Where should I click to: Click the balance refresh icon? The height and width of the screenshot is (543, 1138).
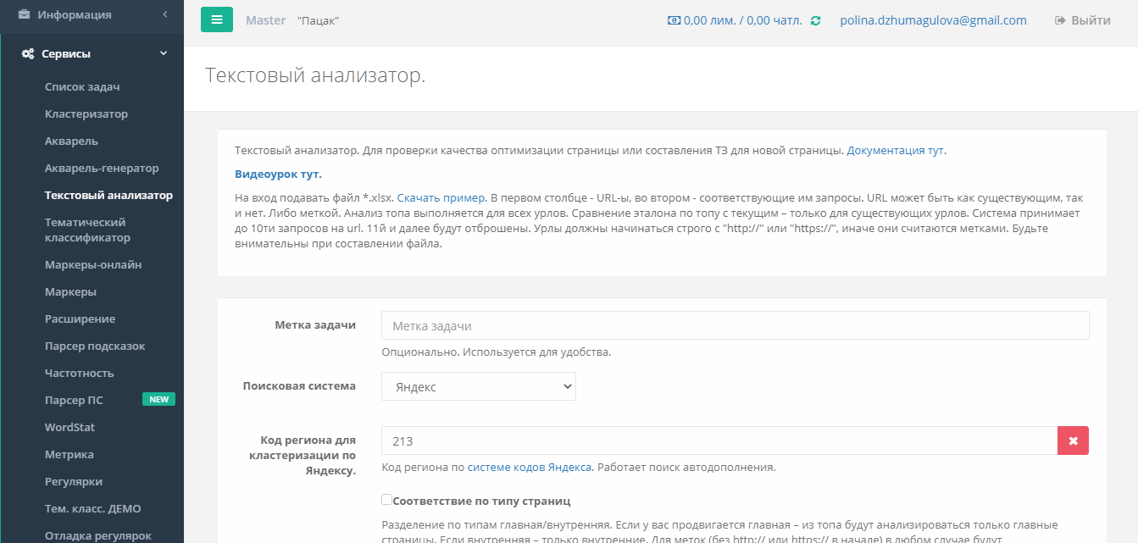[815, 21]
